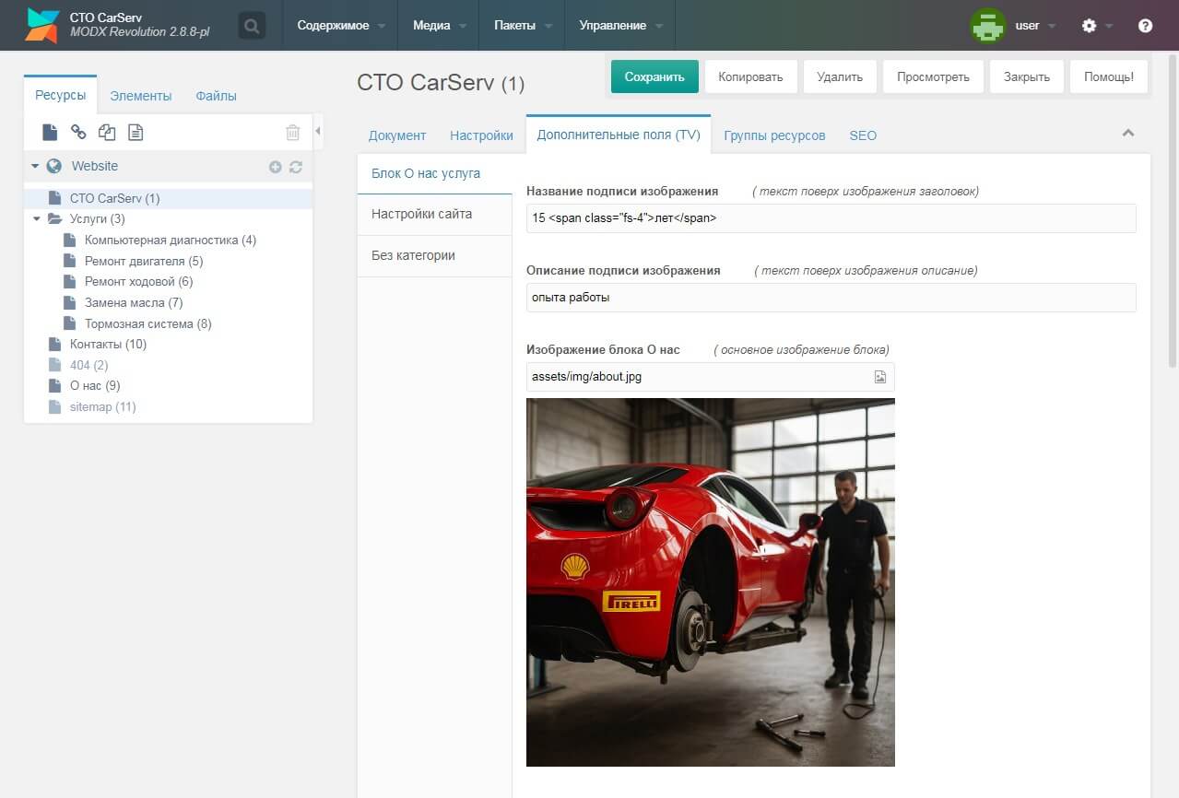
Task: Click the new static resource icon
Action: pyautogui.click(x=136, y=133)
